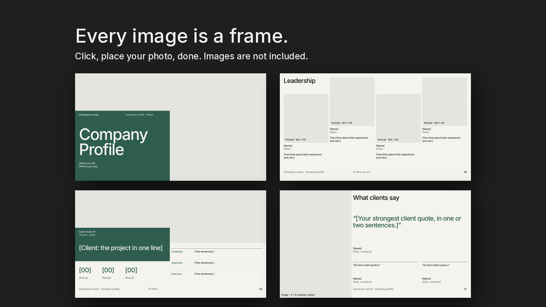Select the large "Company Profile" title text
The width and height of the screenshot is (546, 307).
113,142
